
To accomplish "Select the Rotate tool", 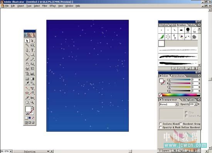I will pos(27,64).
